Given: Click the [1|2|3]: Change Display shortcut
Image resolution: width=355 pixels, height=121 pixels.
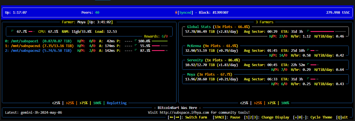Looking at the screenshot, I should (x=267, y=117).
